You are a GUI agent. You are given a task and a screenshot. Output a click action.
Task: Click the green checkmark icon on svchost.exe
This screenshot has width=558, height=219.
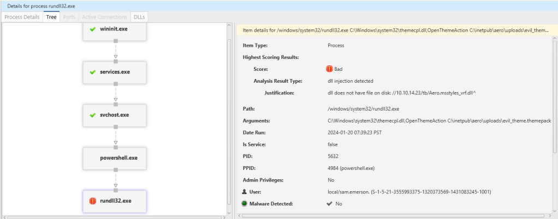coord(93,115)
